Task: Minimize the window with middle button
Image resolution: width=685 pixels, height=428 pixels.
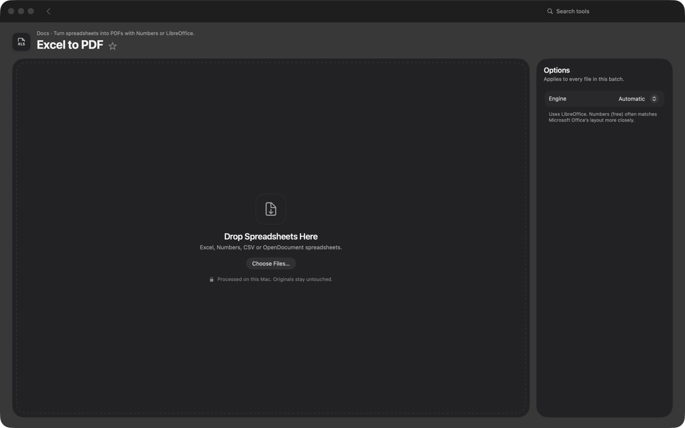Action: [21, 11]
